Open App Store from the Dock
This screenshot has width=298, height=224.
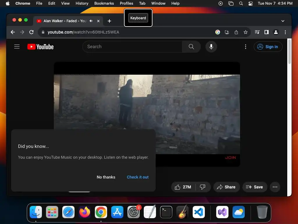[x=117, y=212]
